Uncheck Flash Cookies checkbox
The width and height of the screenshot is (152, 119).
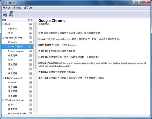pos(30,28)
